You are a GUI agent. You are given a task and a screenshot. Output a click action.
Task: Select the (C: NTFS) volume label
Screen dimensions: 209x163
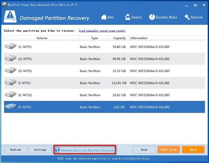click(25, 47)
